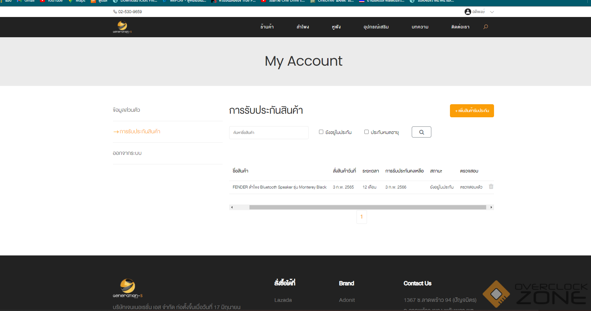This screenshot has width=591, height=311.
Task: Click the การรับประกันสินค้า section heading
Action: (266, 110)
